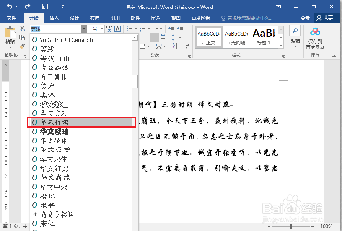
Task: Open the borders dropdown arrow
Action: pyautogui.click(x=148, y=46)
